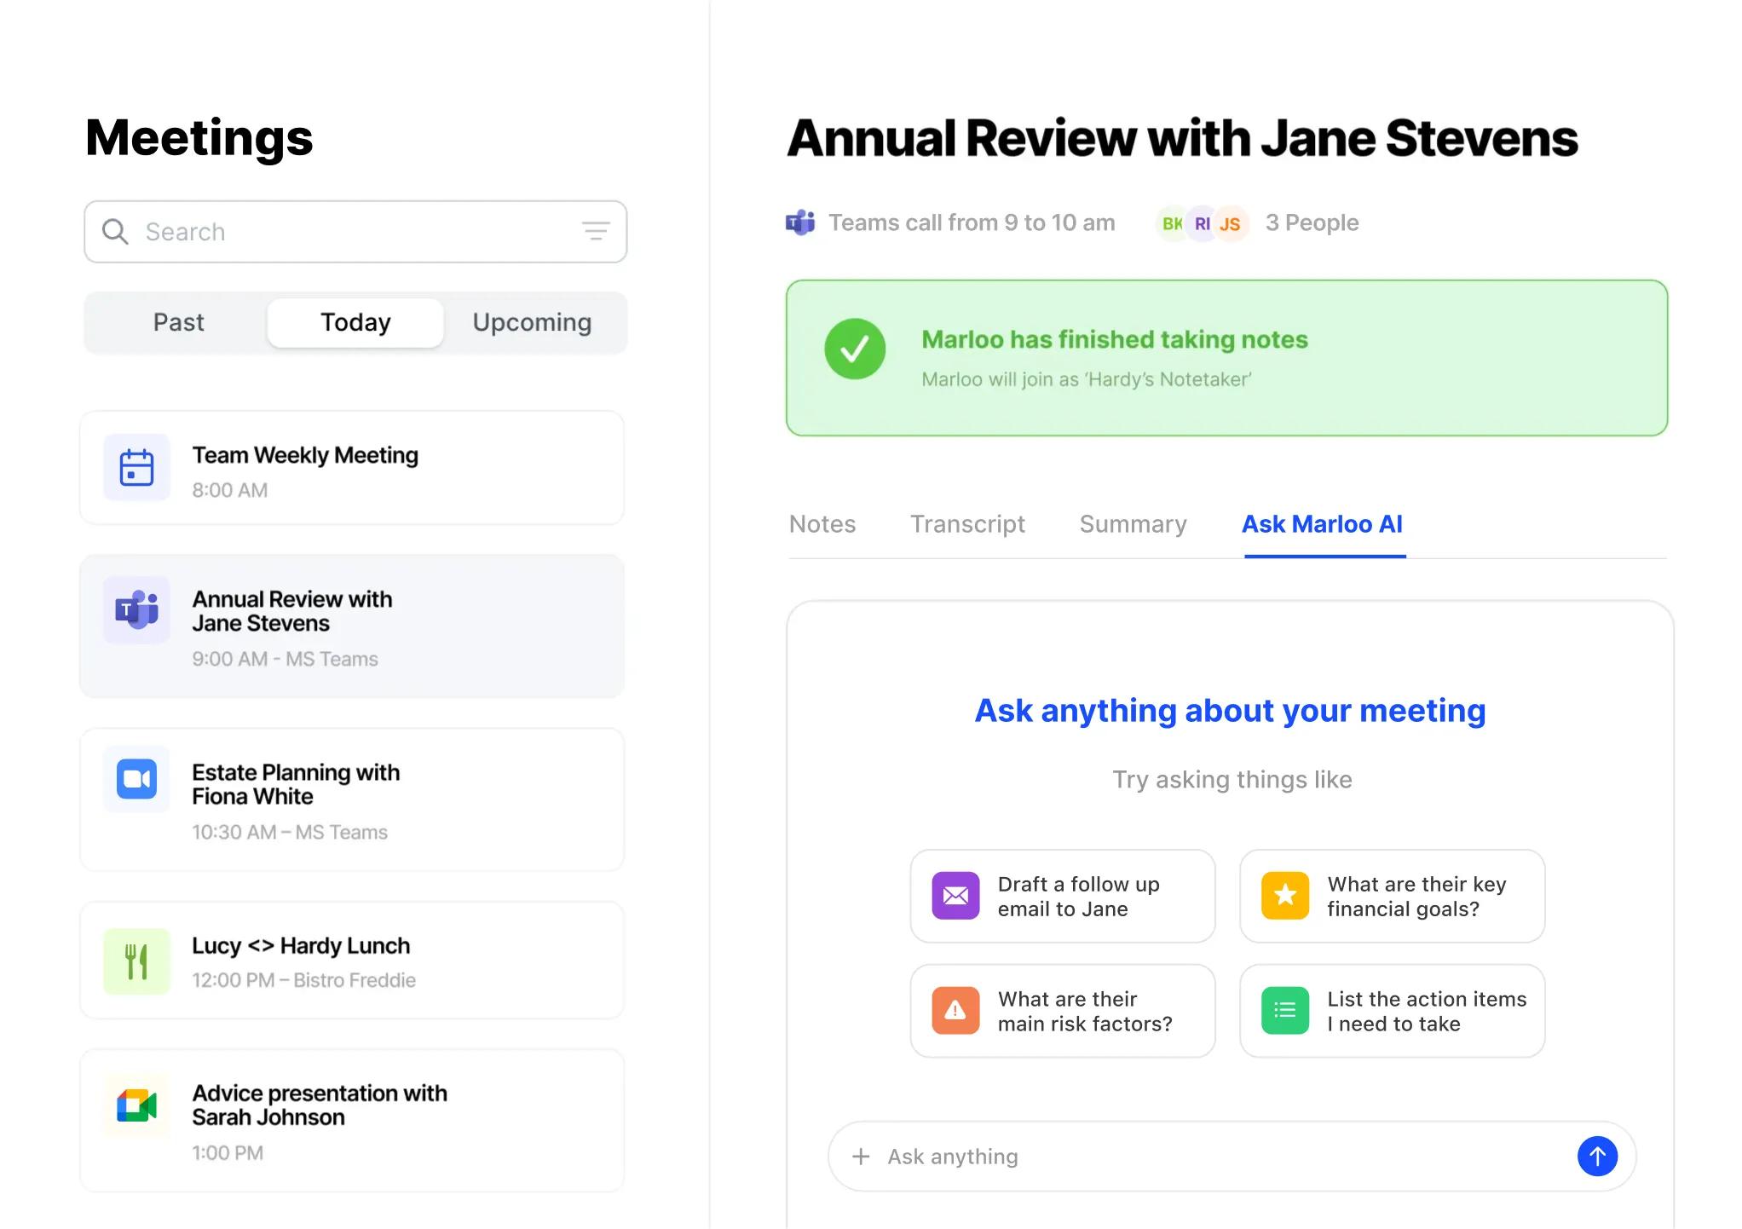Click 'What are their main risk factors?' suggestion
The image size is (1742, 1229).
pos(1062,1011)
